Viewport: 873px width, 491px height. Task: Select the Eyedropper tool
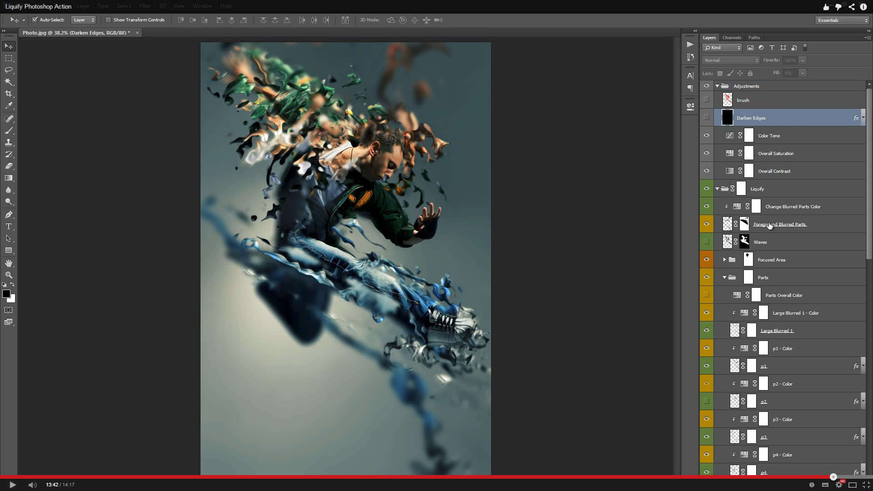coord(9,105)
